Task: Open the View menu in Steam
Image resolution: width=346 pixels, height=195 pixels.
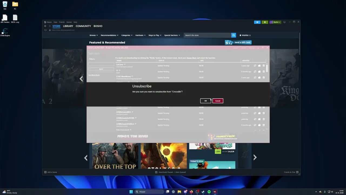Action: (x=55, y=22)
